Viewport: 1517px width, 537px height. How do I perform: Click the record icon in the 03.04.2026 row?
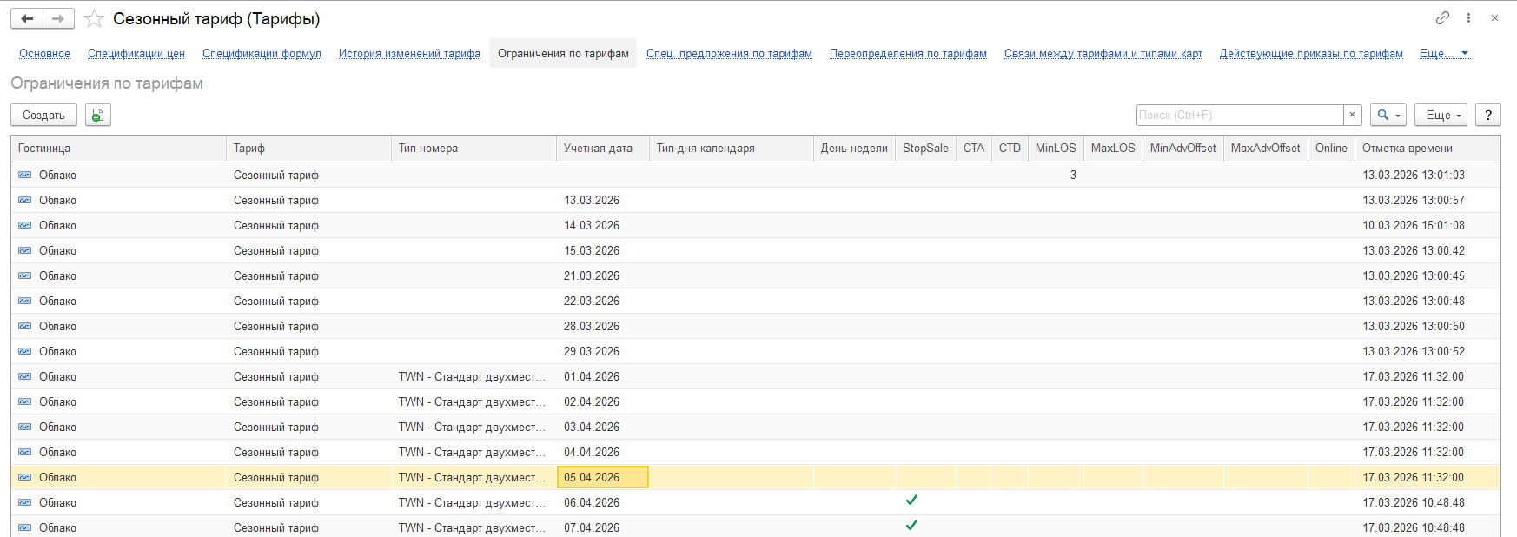(x=25, y=427)
